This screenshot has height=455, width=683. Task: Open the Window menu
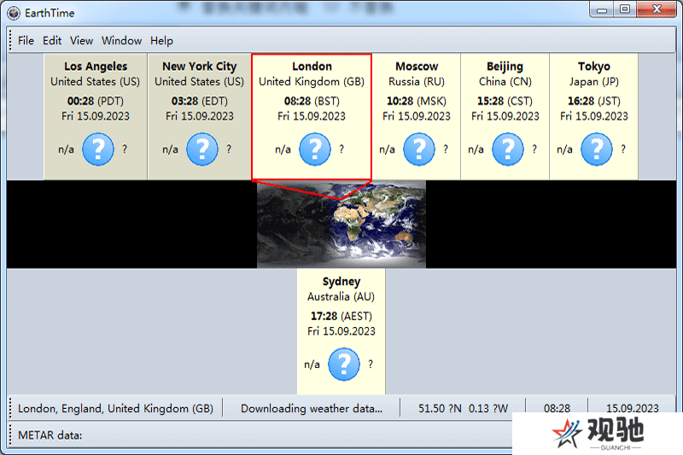(x=121, y=40)
